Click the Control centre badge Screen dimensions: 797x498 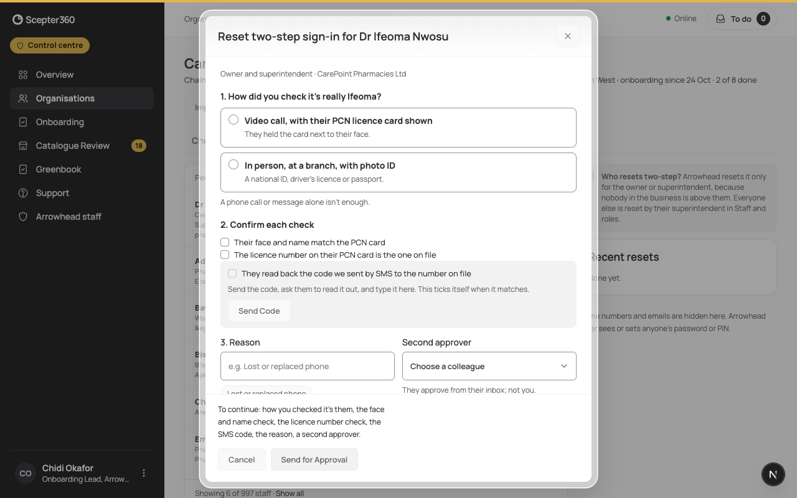click(50, 45)
